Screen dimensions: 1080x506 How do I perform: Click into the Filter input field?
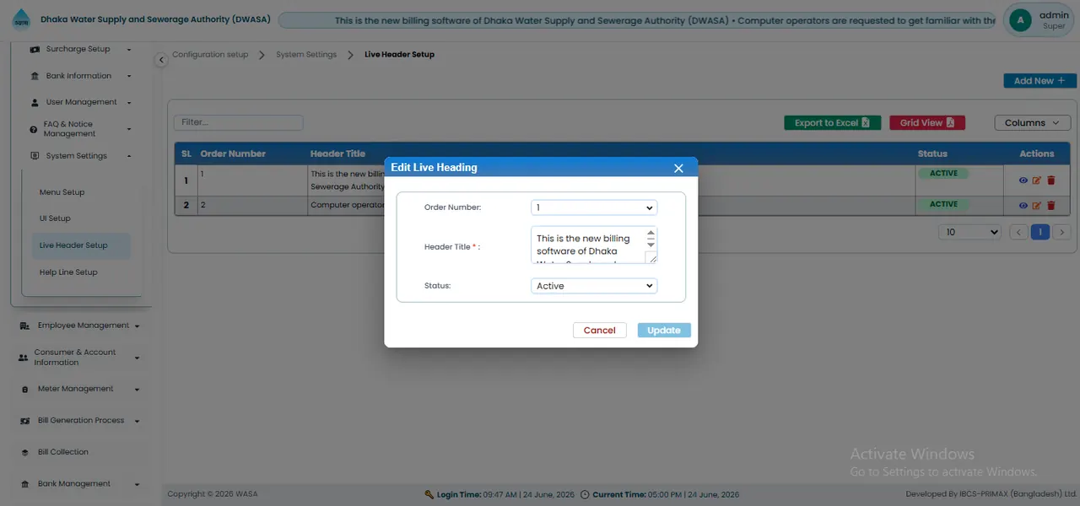click(238, 122)
